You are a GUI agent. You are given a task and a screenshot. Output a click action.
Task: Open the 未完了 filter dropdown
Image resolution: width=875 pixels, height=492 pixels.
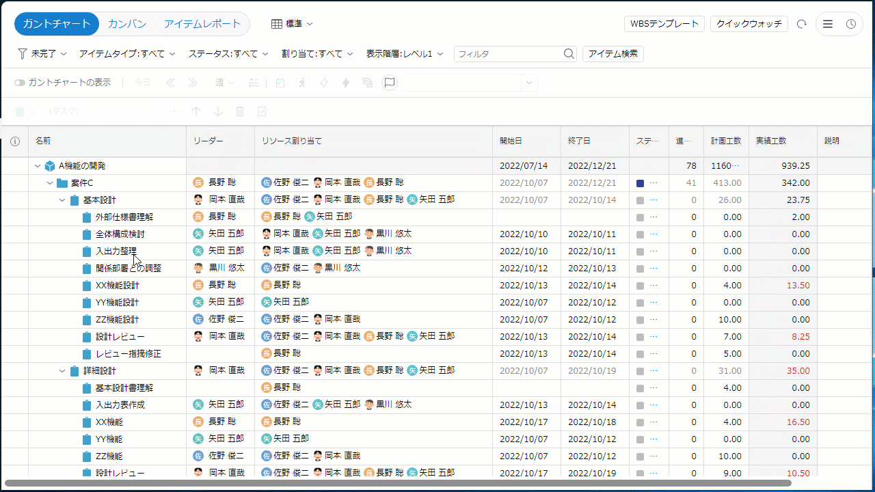[x=42, y=54]
